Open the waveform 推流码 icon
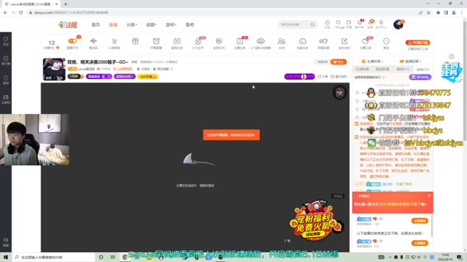467x262 pixels. [x=93, y=43]
